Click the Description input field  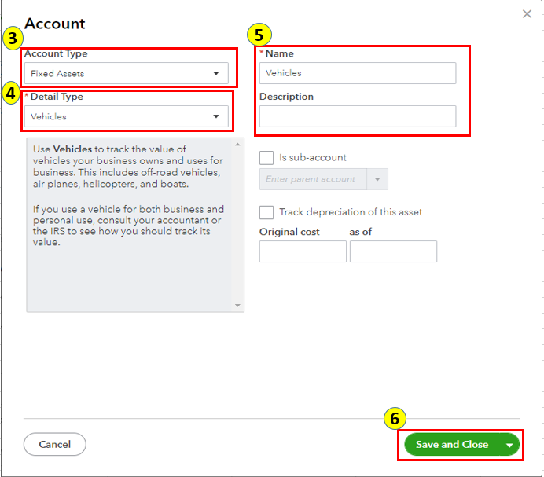358,116
